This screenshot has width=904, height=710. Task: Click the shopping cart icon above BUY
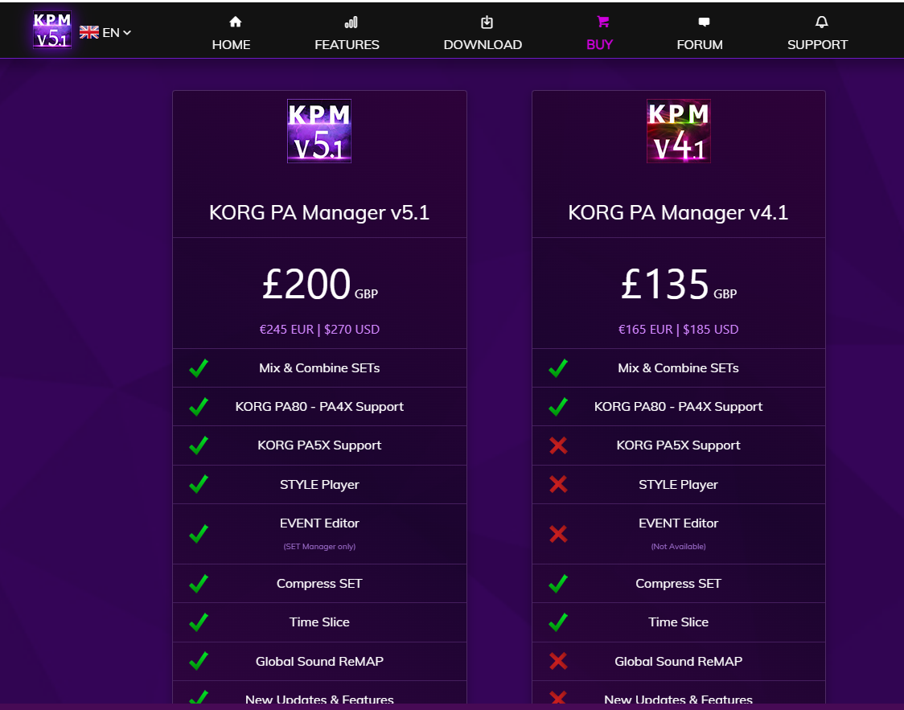tap(602, 22)
